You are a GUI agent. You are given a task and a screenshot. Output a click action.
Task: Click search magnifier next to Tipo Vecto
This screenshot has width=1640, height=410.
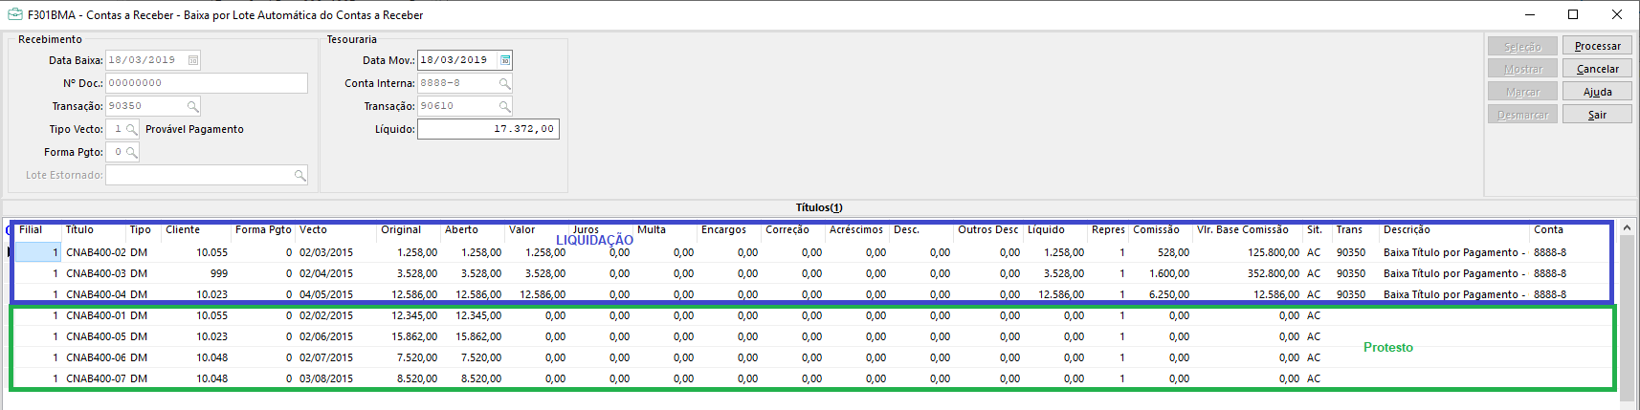coord(132,129)
